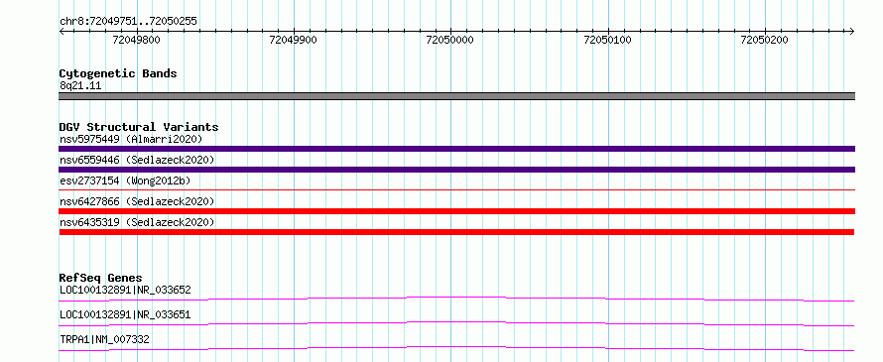Click variant label nsv6435319 (Sedlazeck2020)
Image resolution: width=883 pixels, height=362 pixels.
(x=137, y=222)
